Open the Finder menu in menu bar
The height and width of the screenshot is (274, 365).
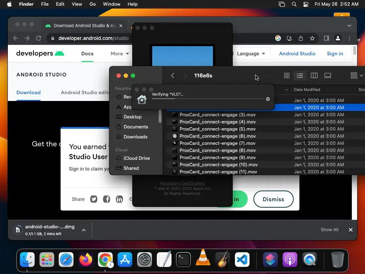[x=26, y=4]
